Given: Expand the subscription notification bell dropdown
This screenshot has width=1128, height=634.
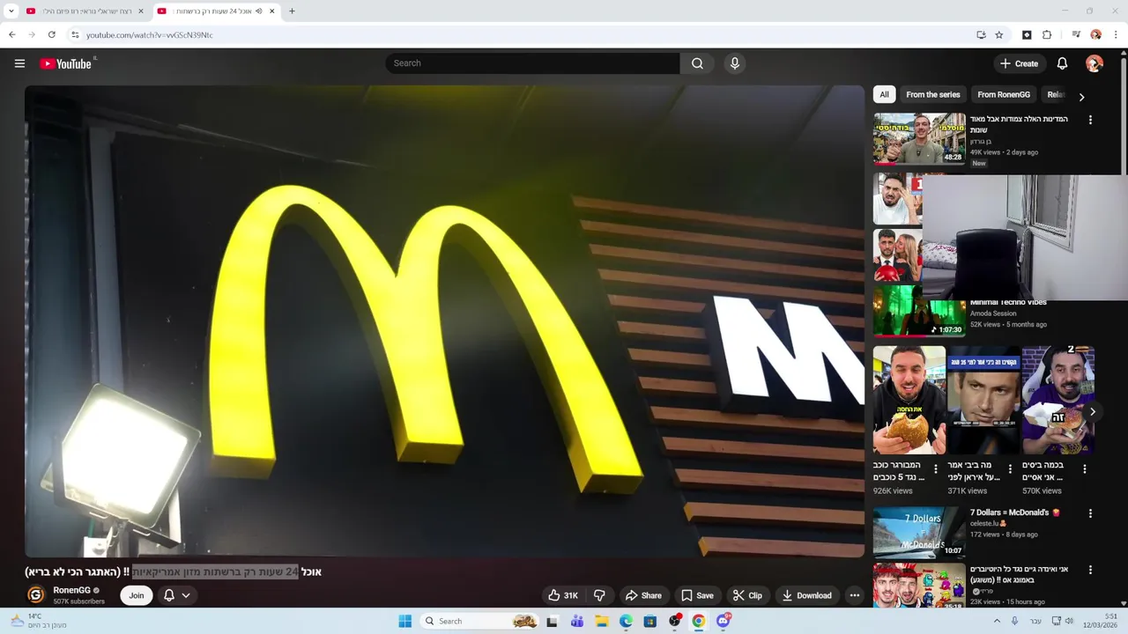Looking at the screenshot, I should (176, 595).
